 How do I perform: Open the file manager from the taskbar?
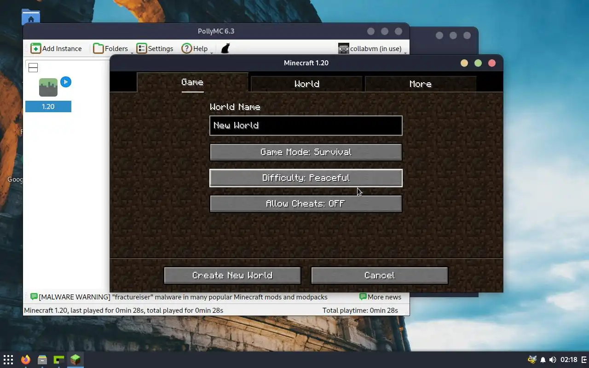(x=42, y=360)
